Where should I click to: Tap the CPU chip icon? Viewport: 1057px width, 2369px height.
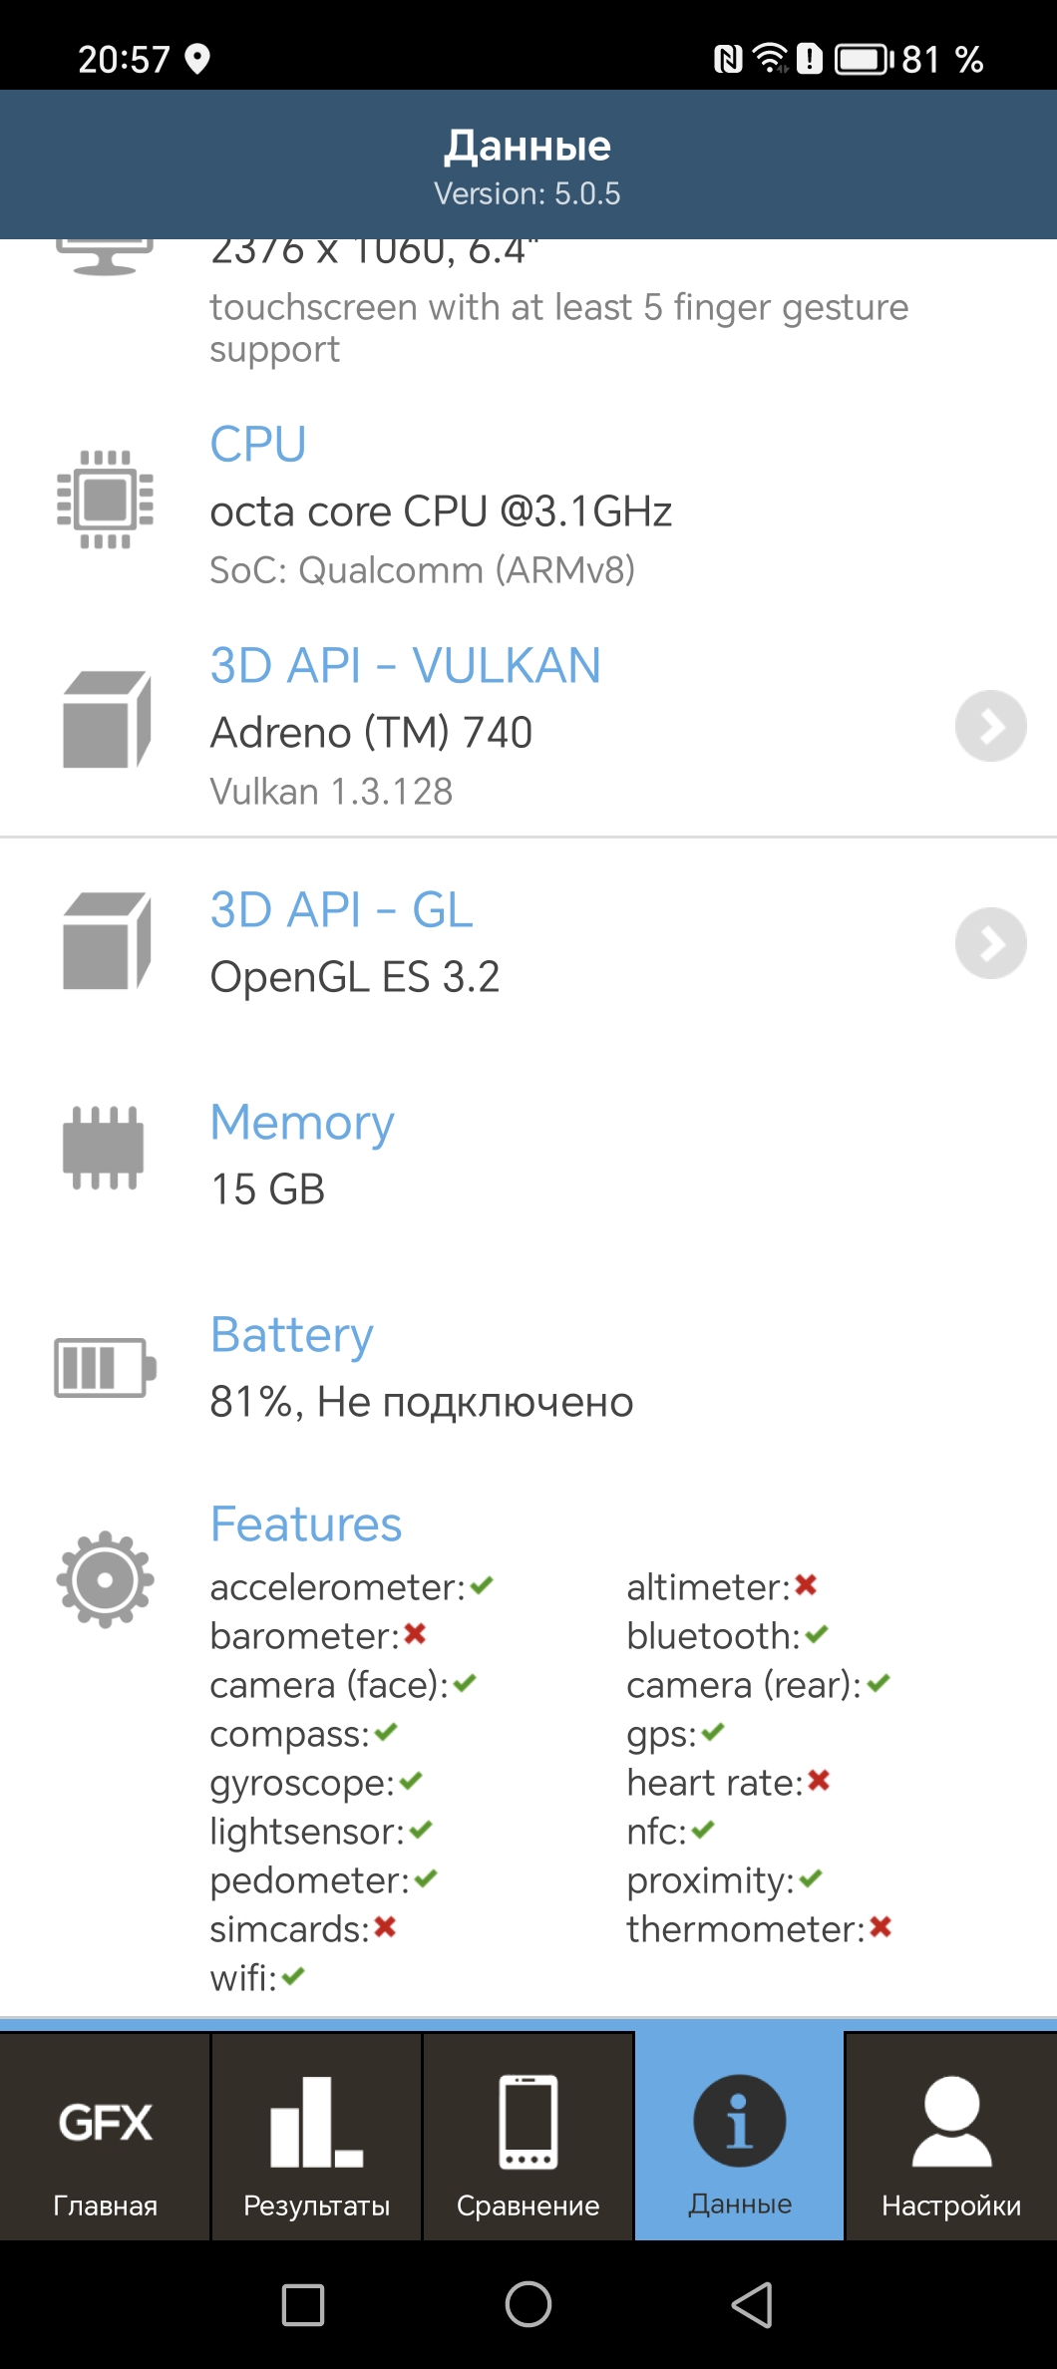pos(106,500)
